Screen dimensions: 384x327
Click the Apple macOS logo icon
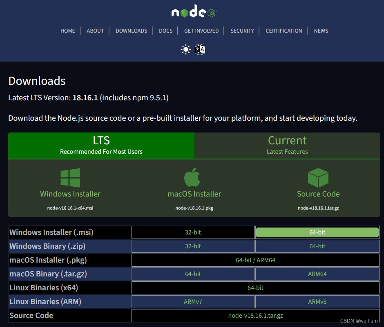[x=192, y=177]
